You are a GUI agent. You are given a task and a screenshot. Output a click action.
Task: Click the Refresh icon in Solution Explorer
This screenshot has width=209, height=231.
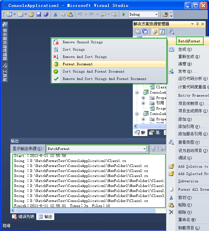tap(162, 32)
